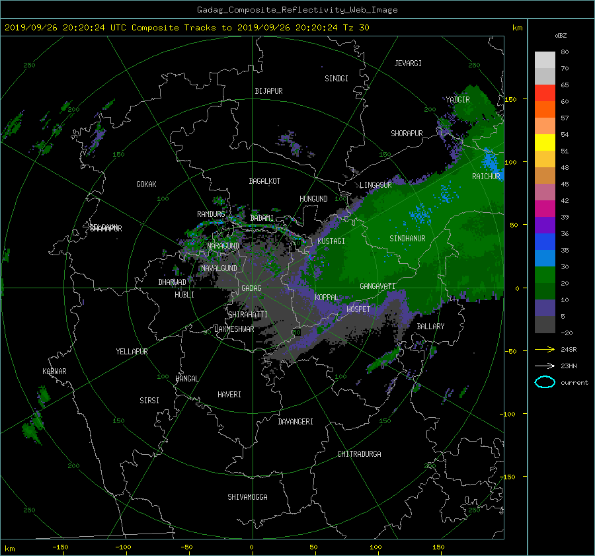Click the light blue 30-35 dBZ swatch
595x556 pixels.
[545, 258]
